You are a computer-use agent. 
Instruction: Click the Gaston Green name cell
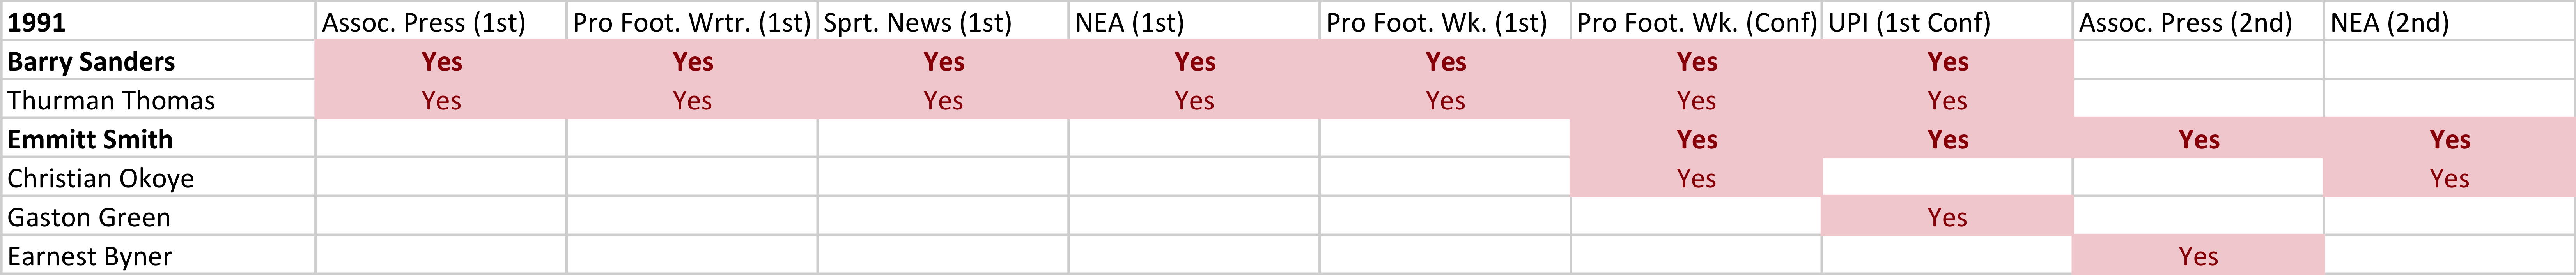point(158,217)
